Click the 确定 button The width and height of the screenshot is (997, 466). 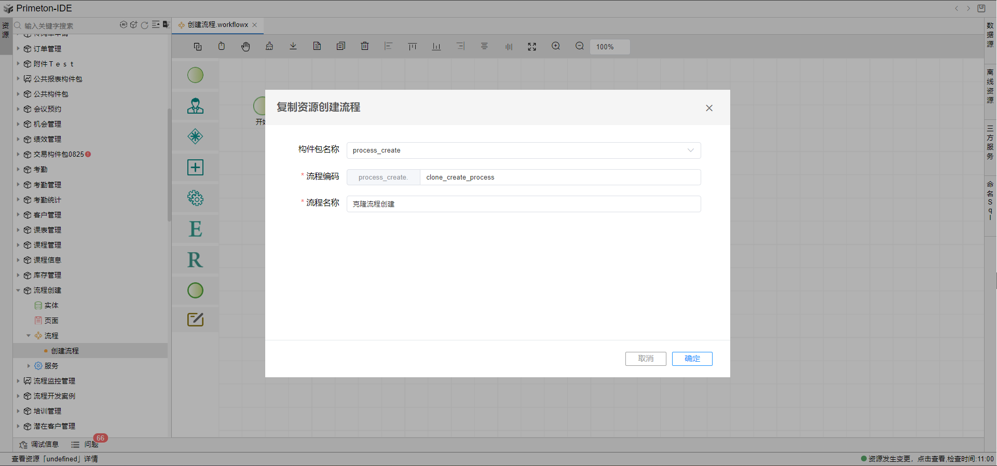tap(692, 359)
